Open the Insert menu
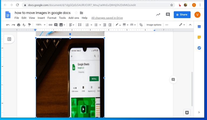 click(x=41, y=18)
